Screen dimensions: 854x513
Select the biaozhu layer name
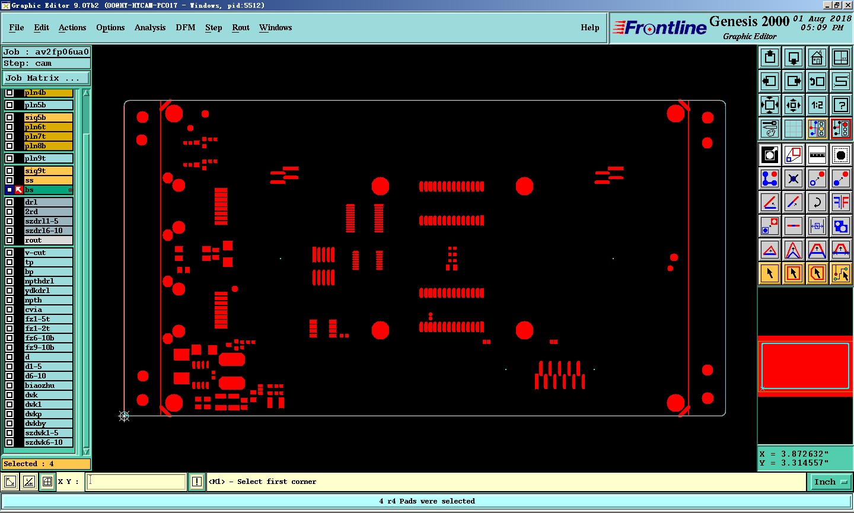pyautogui.click(x=49, y=385)
